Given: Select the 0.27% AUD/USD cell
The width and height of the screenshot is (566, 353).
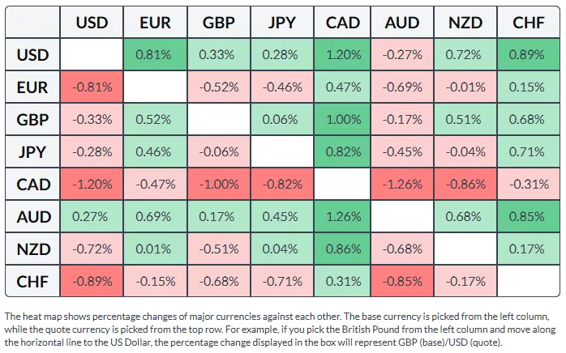Looking at the screenshot, I should (92, 216).
